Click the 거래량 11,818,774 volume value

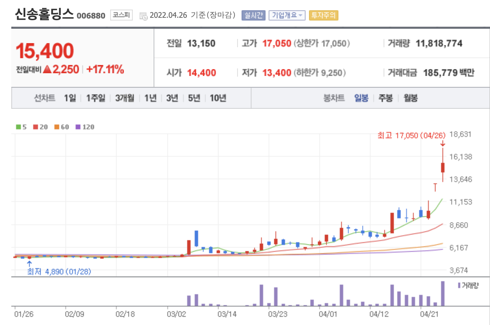click(x=439, y=43)
